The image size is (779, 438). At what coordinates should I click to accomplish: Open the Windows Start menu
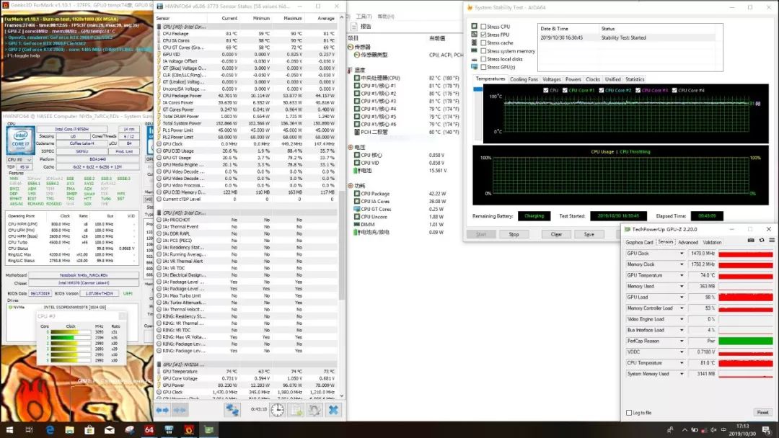click(x=9, y=430)
